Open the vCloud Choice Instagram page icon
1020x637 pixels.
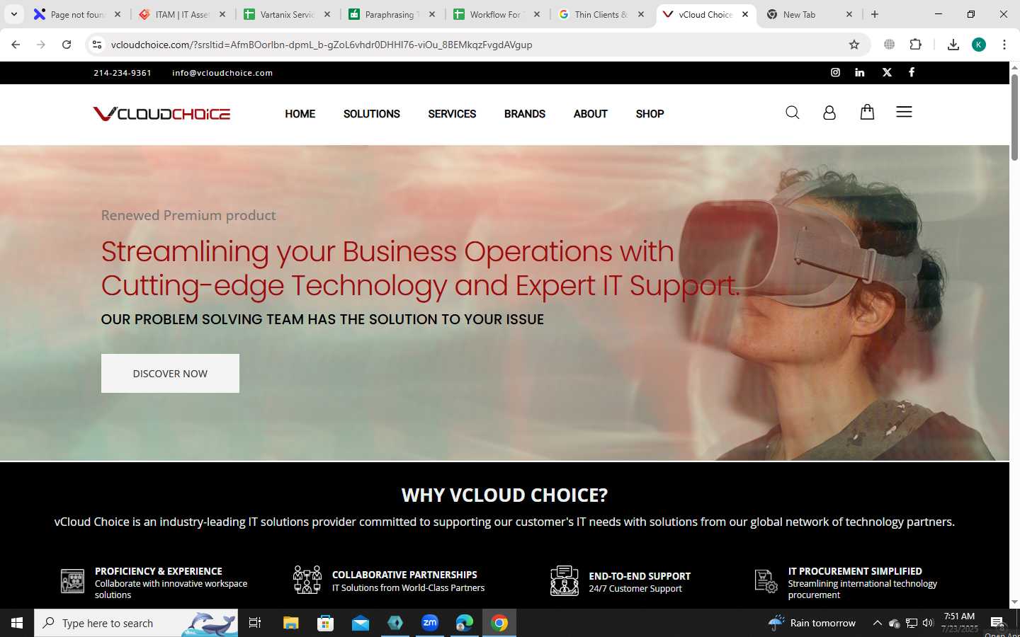(835, 72)
